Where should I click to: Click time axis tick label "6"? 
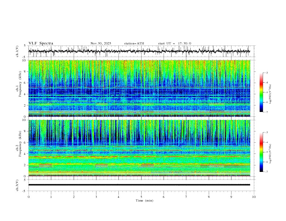point(164,197)
